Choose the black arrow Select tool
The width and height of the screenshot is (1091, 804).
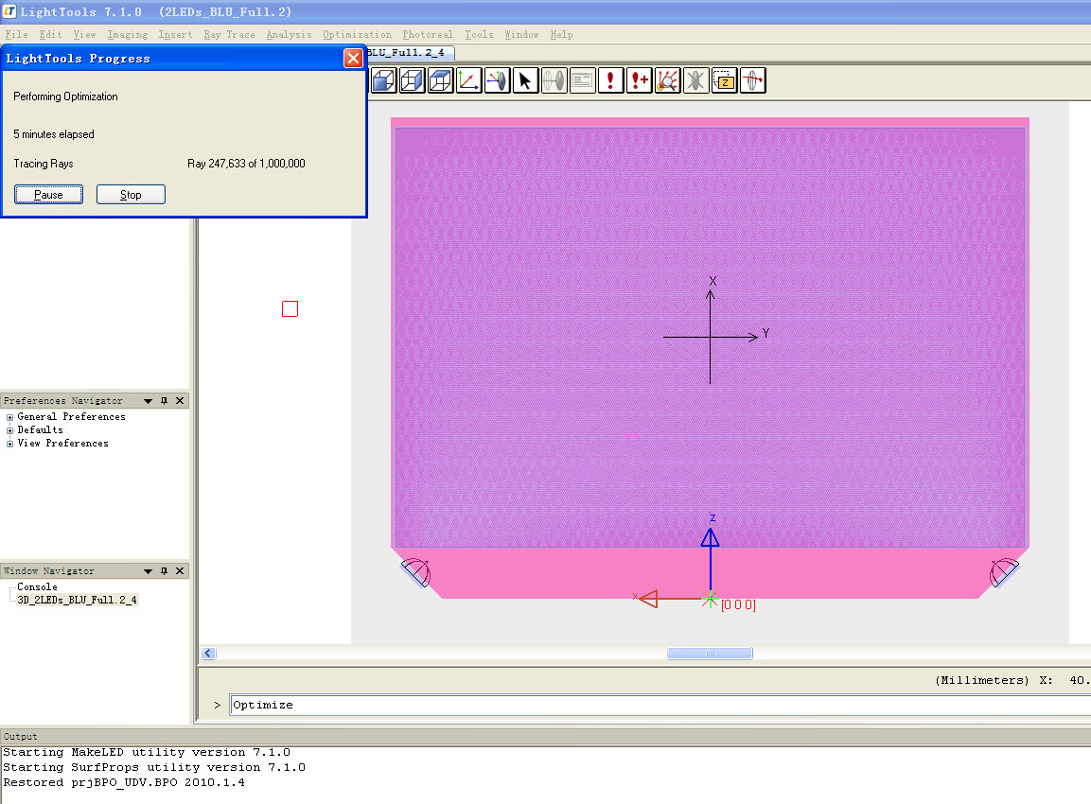(525, 80)
